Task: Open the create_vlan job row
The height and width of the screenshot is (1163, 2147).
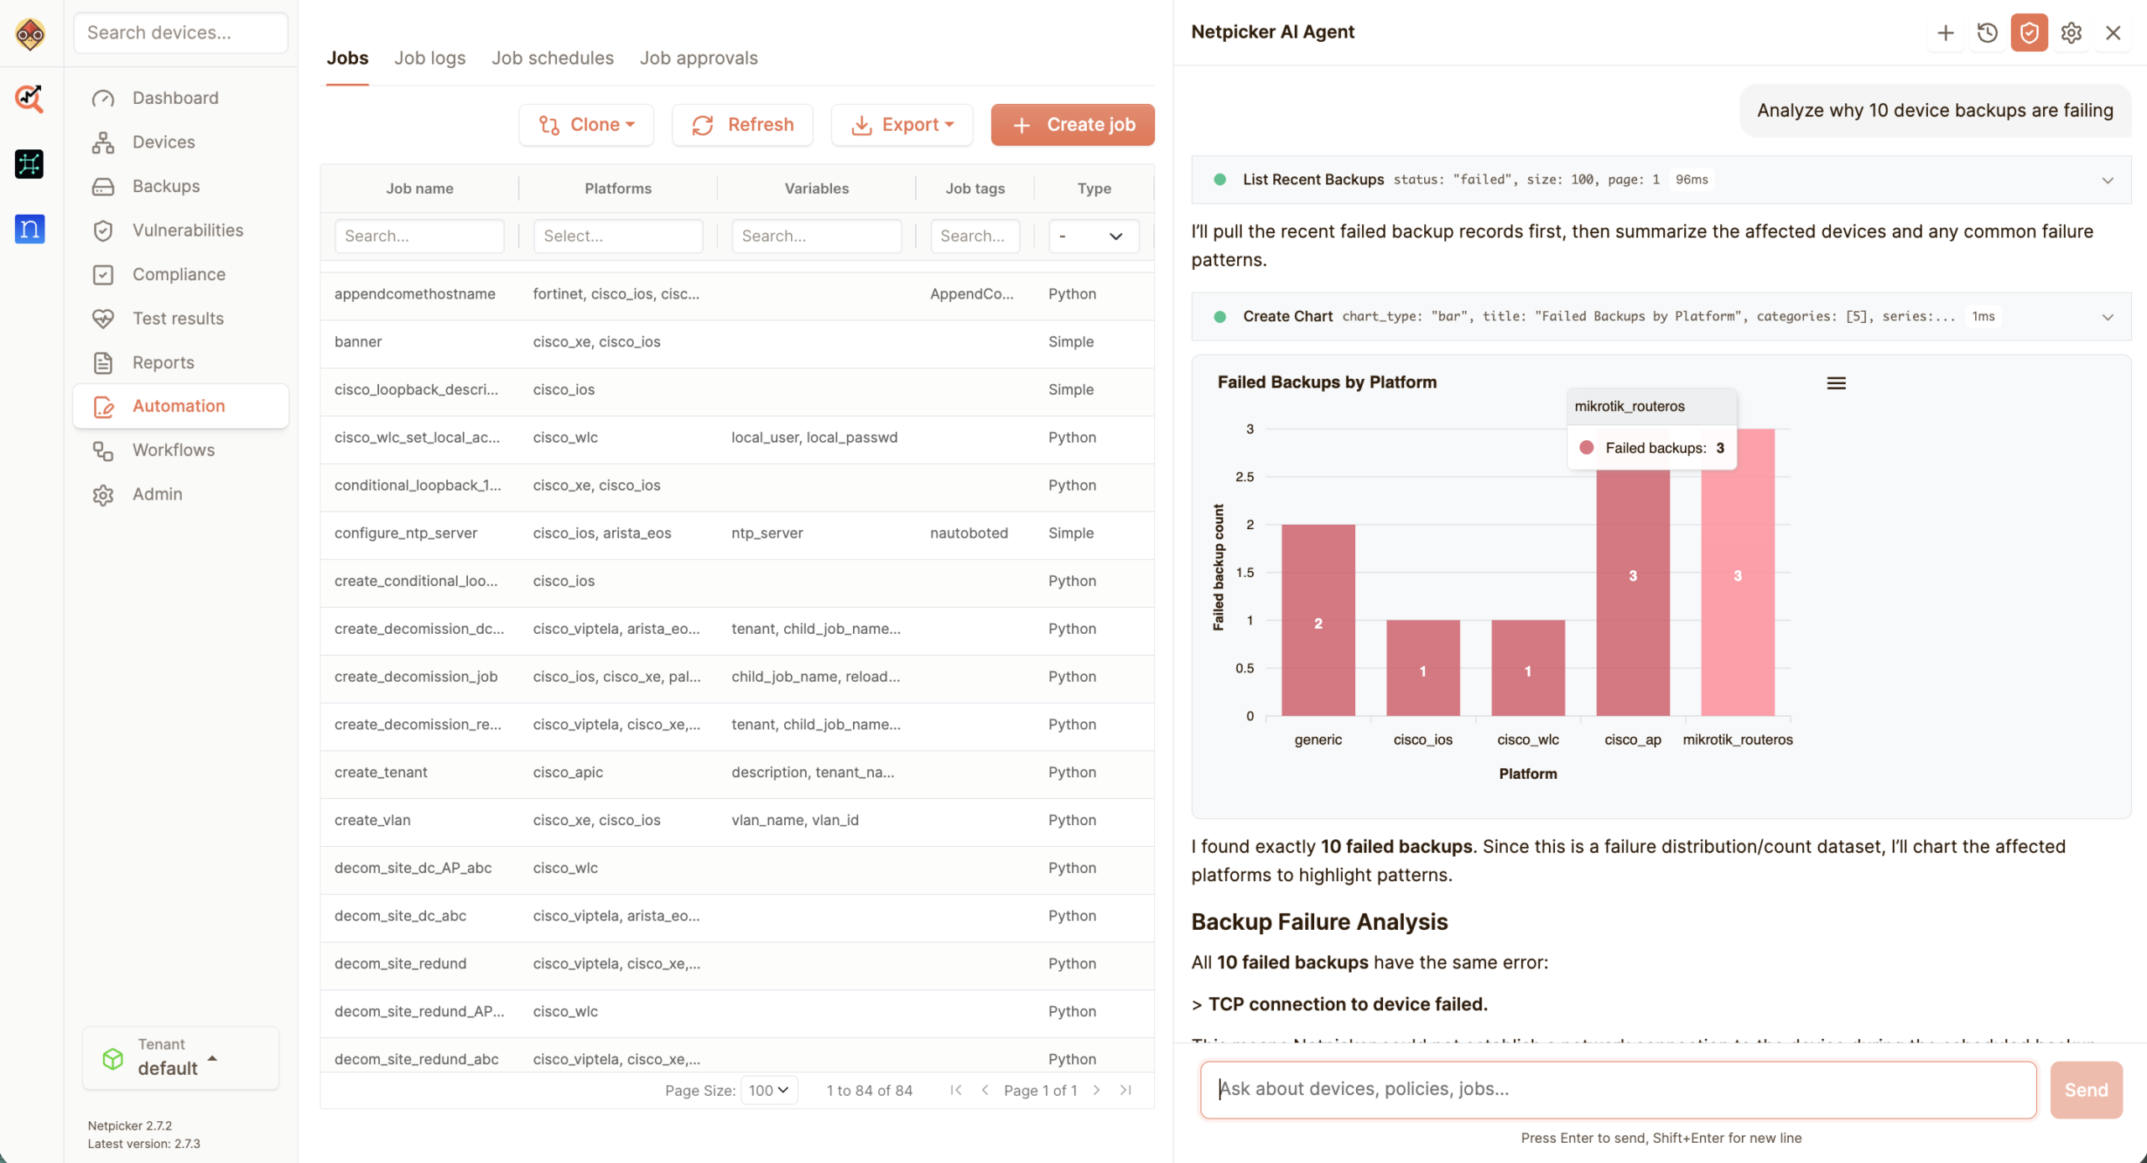Action: click(x=737, y=820)
